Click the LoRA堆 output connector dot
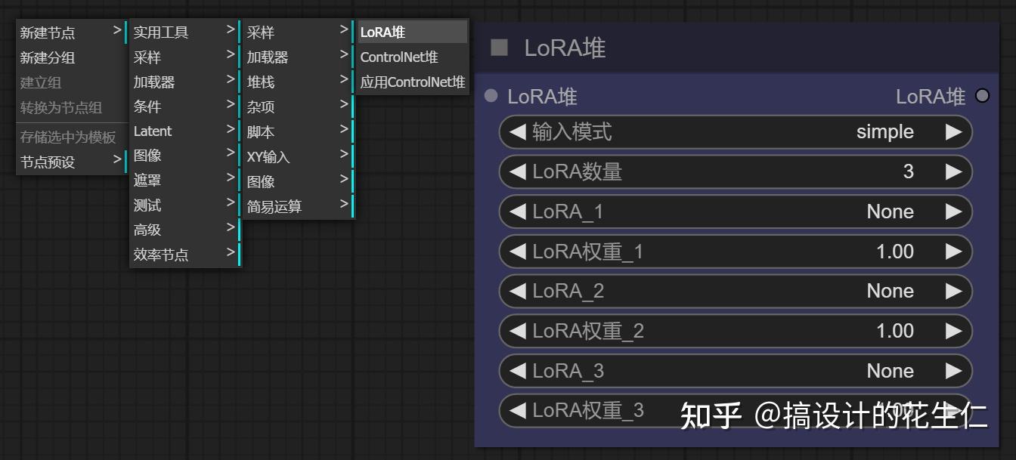Viewport: 1016px width, 460px height. coord(982,96)
